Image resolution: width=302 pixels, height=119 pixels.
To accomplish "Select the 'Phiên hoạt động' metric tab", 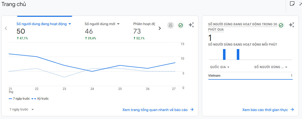I will tap(144, 24).
